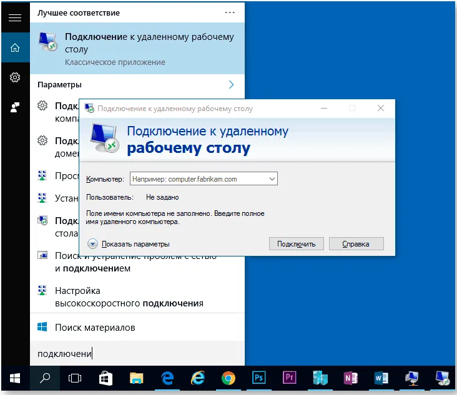Launch Microsoft Edge from taskbar
457x395 pixels.
point(167,378)
